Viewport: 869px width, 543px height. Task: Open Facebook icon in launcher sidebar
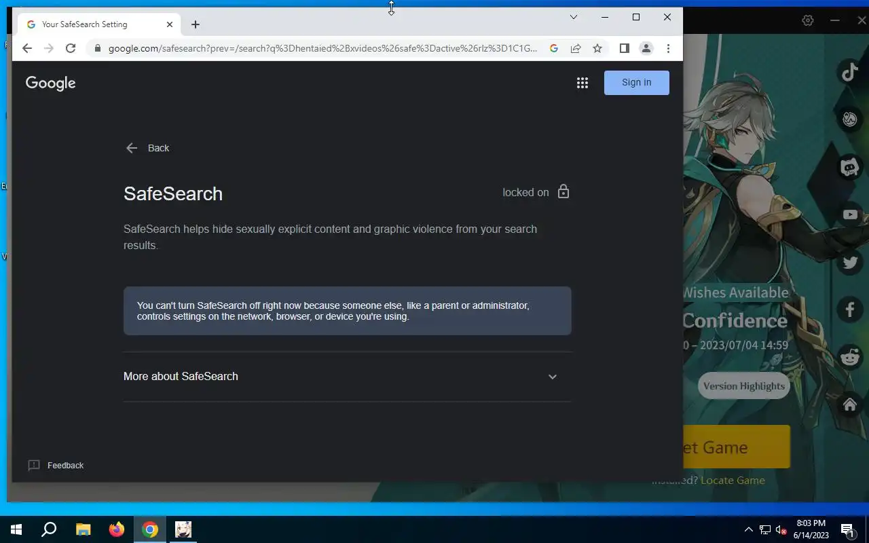[850, 310]
